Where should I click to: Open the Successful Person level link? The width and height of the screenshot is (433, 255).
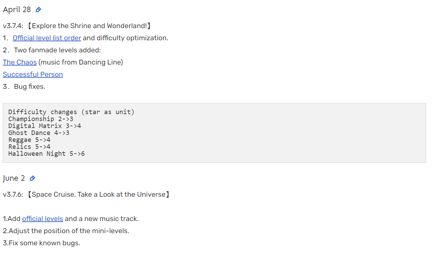pyautogui.click(x=33, y=74)
